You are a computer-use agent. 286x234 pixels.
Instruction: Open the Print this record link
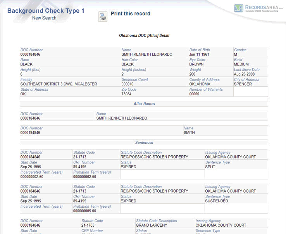coord(130,14)
